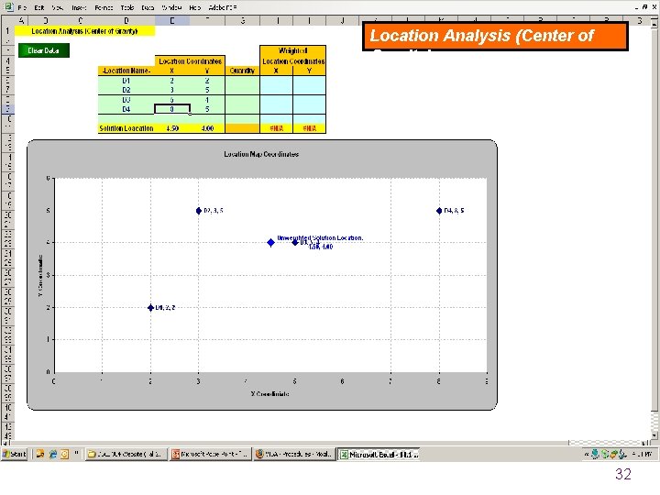Viewport: 660px width, 495px height.
Task: Select the D2 location name cell
Action: 126,90
